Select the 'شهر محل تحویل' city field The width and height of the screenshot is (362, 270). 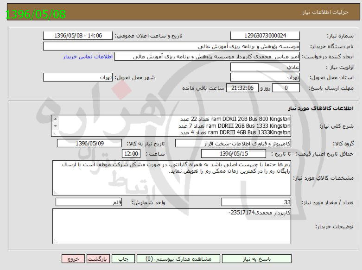pyautogui.click(x=78, y=78)
